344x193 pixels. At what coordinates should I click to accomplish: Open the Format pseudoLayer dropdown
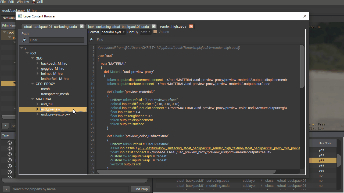tap(113, 32)
